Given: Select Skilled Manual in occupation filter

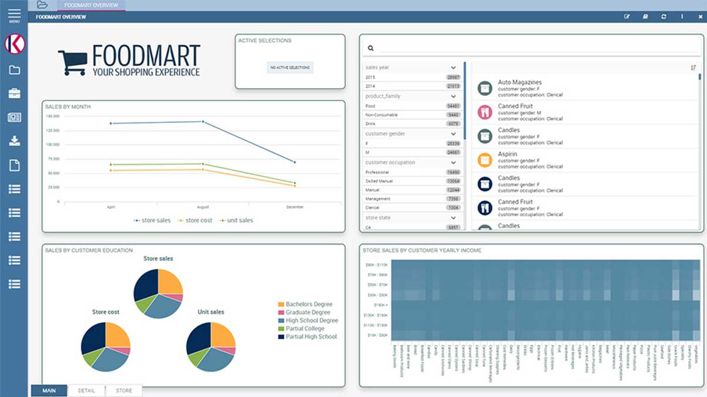Looking at the screenshot, I should pos(412,181).
